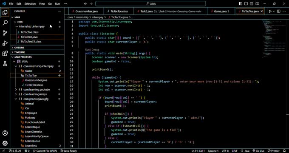Go back with the navigation arrow
This screenshot has width=289, height=153.
85,4
